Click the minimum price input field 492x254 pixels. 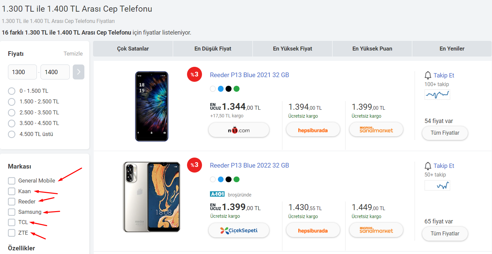coord(22,72)
